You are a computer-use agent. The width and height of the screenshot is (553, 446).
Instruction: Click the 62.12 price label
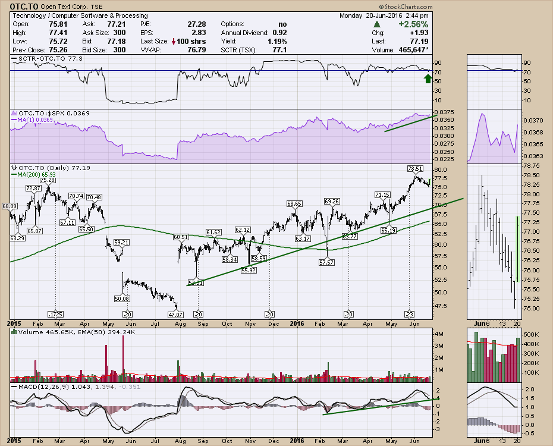click(243, 230)
